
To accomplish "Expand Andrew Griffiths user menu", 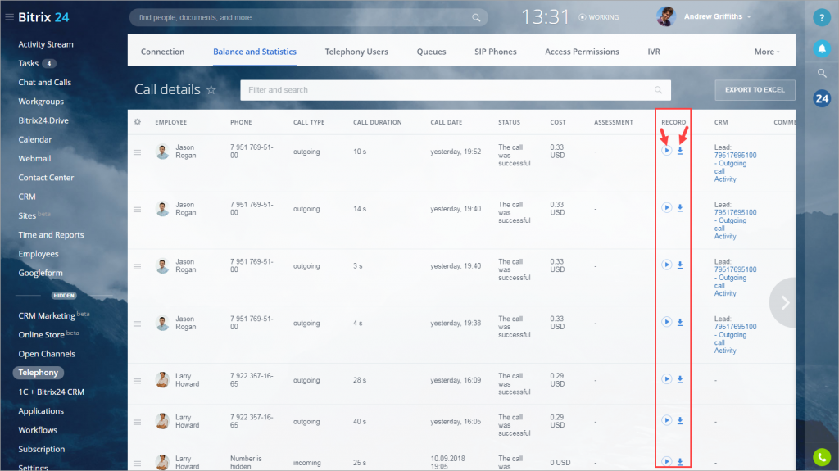I will [x=749, y=17].
